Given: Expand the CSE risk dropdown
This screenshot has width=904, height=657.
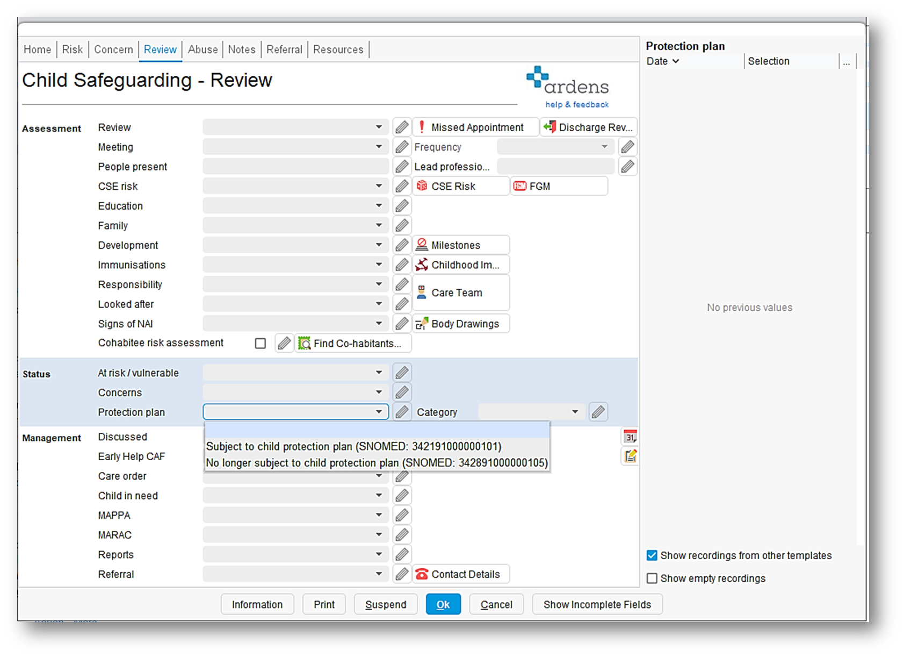Looking at the screenshot, I should [295, 186].
